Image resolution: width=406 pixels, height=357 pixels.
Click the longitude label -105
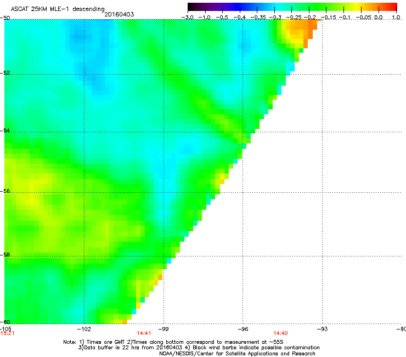5,329
